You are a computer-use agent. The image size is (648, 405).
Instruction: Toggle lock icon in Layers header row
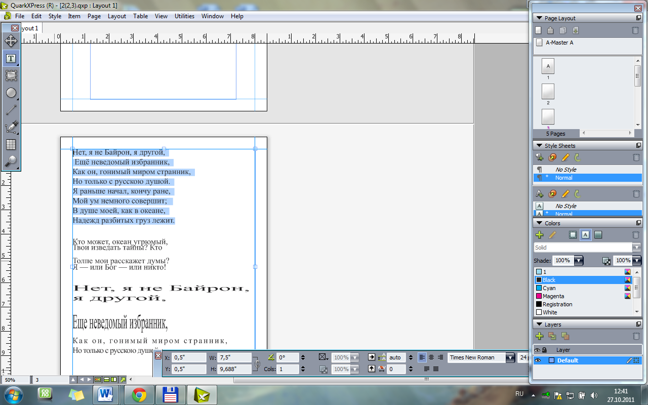coord(544,350)
